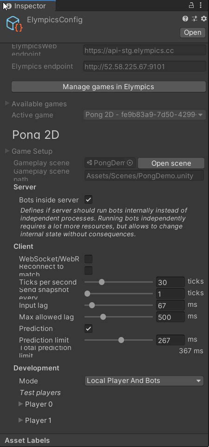Open the Mode dropdown Local Player And Bots

144,381
